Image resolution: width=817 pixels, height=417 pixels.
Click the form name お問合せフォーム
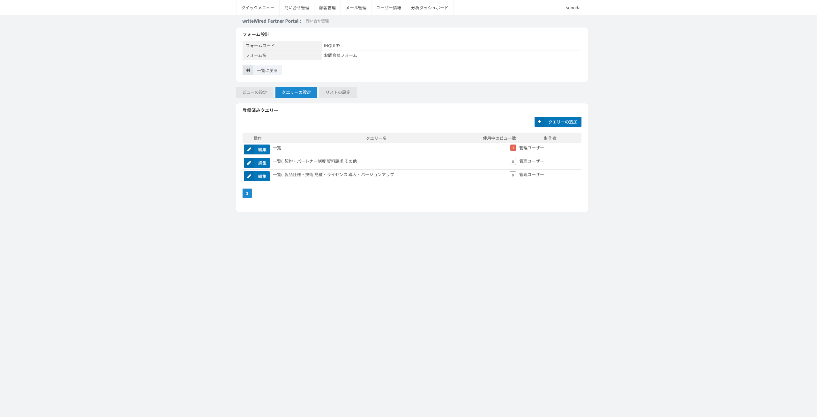click(x=341, y=55)
